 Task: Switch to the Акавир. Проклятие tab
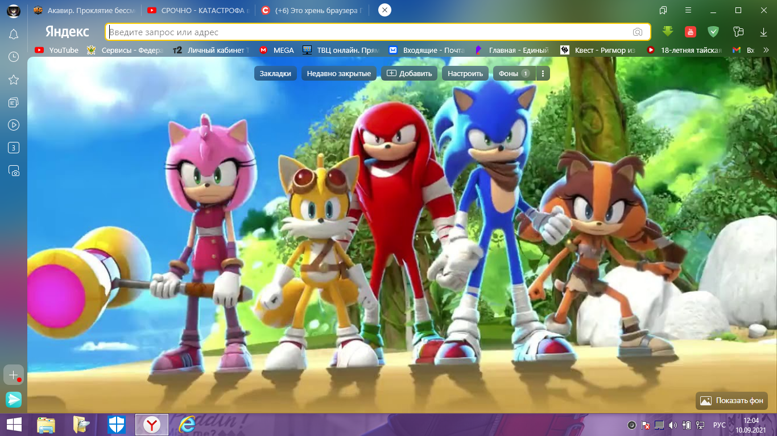[x=84, y=10]
